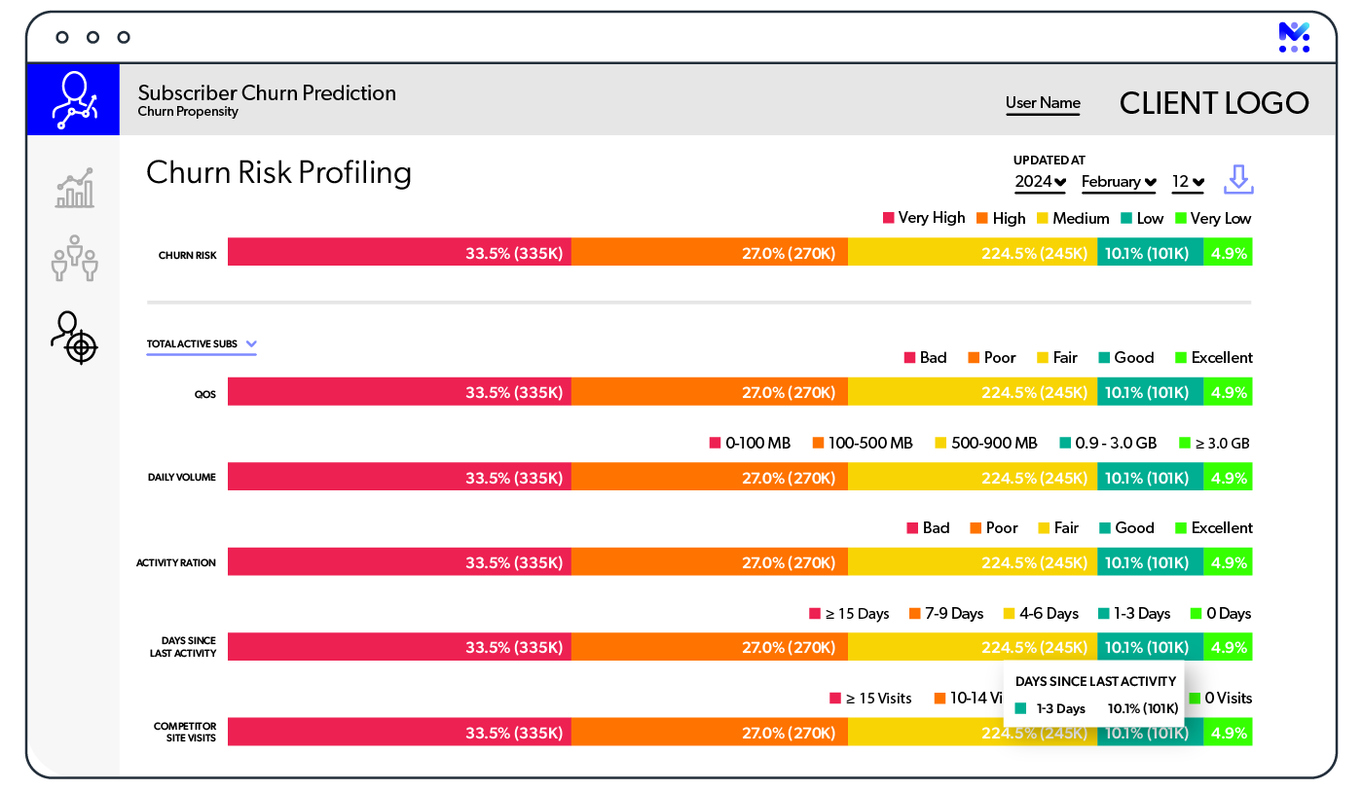
Task: Select the user target profiling icon
Action: 74,337
